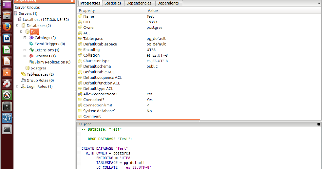Click the Login Roles (1) icon
322x169 pixels.
coord(23,86)
